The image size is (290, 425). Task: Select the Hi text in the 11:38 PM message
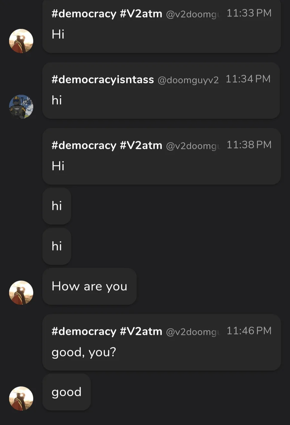[58, 166]
